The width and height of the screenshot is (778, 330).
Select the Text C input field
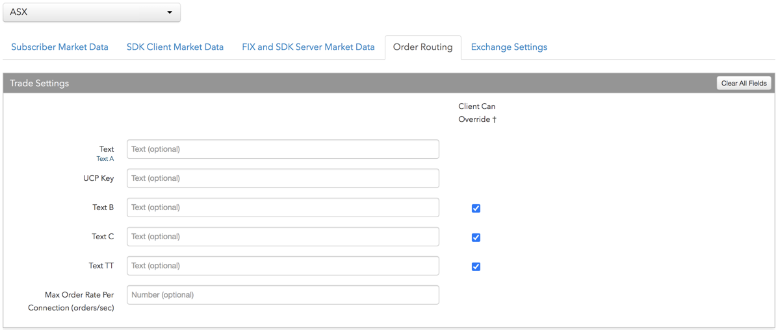(x=283, y=237)
